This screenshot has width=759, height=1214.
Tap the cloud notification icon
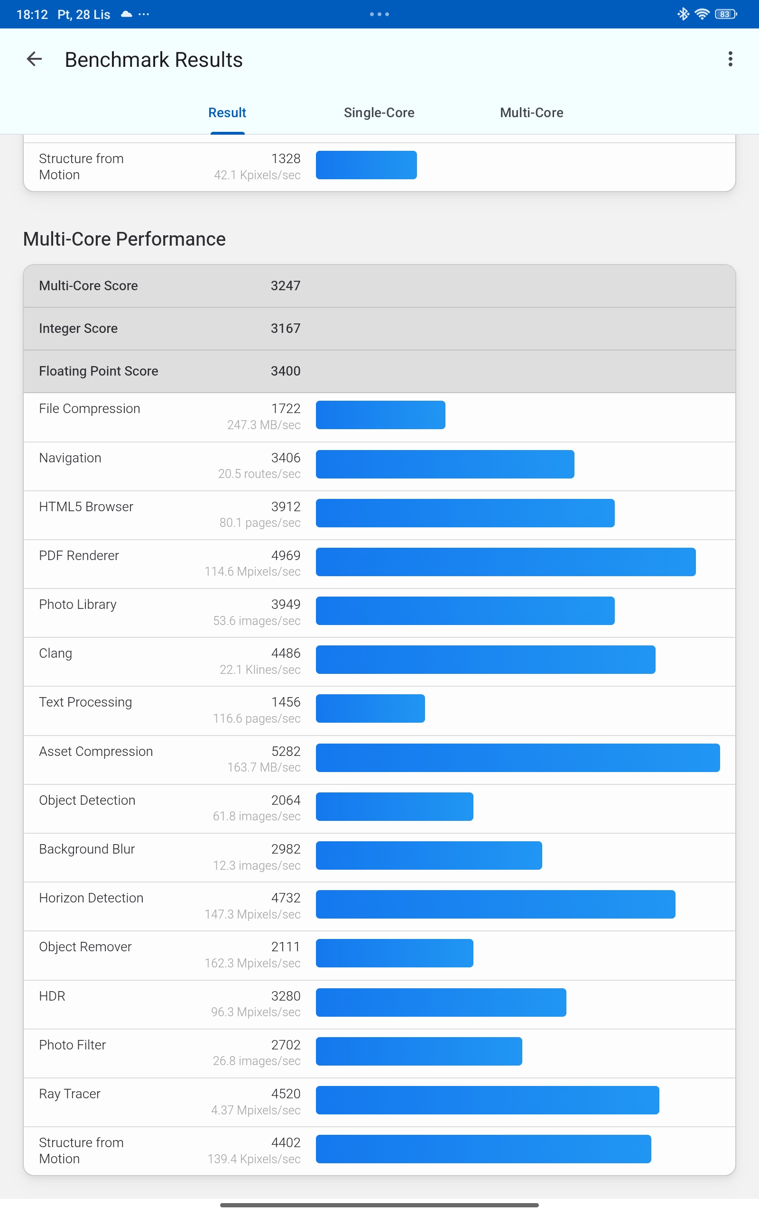point(127,14)
